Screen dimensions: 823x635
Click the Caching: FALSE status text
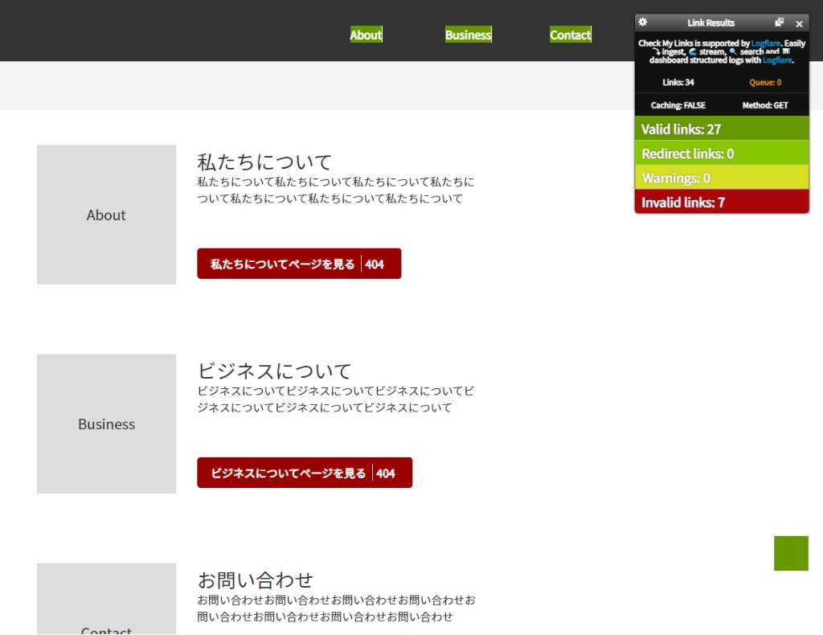(x=678, y=105)
